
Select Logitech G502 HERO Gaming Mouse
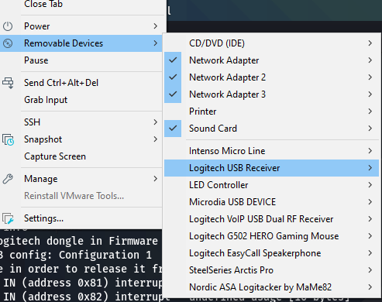271,236
